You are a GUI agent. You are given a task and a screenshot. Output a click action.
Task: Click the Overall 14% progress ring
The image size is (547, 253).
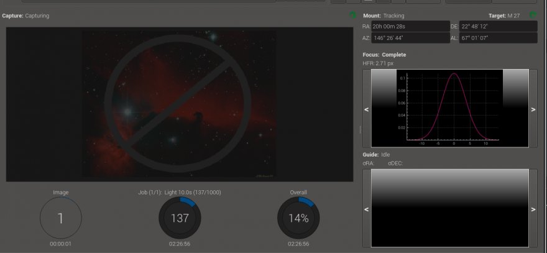(x=298, y=218)
